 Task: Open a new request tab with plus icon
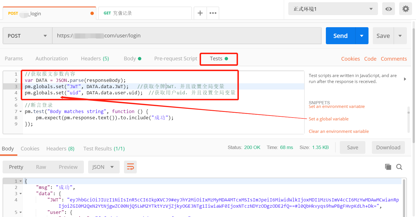point(200,13)
